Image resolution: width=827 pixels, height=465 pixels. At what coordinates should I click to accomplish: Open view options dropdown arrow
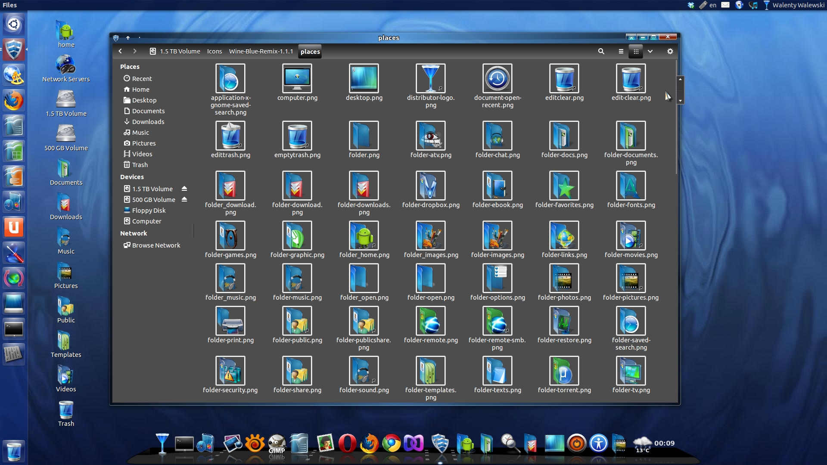coord(650,51)
